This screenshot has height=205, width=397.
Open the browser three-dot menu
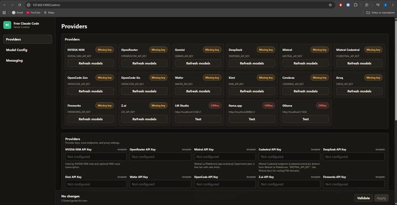point(393,5)
